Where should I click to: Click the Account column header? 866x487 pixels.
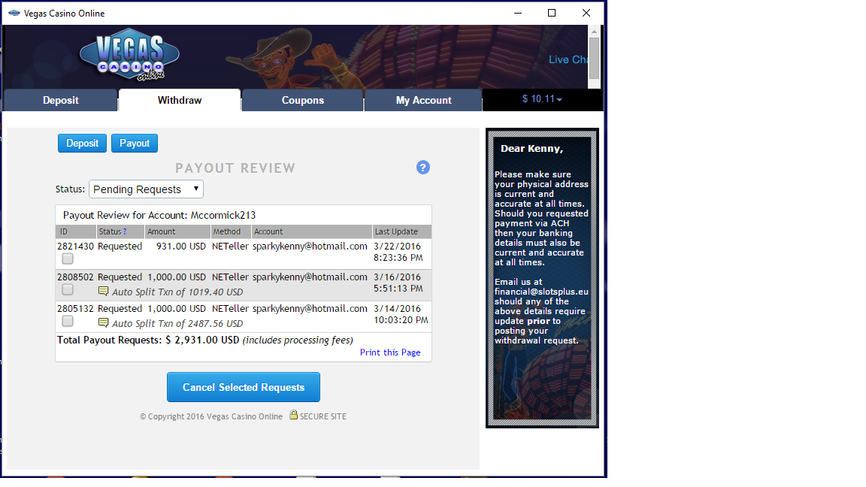point(311,232)
